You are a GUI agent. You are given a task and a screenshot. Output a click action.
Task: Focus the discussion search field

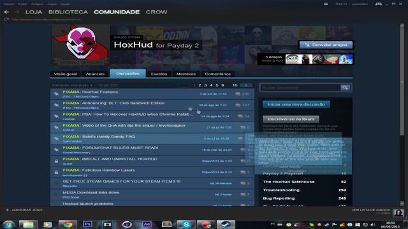(x=300, y=88)
